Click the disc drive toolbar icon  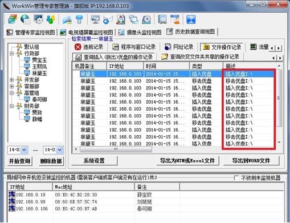coord(146,19)
